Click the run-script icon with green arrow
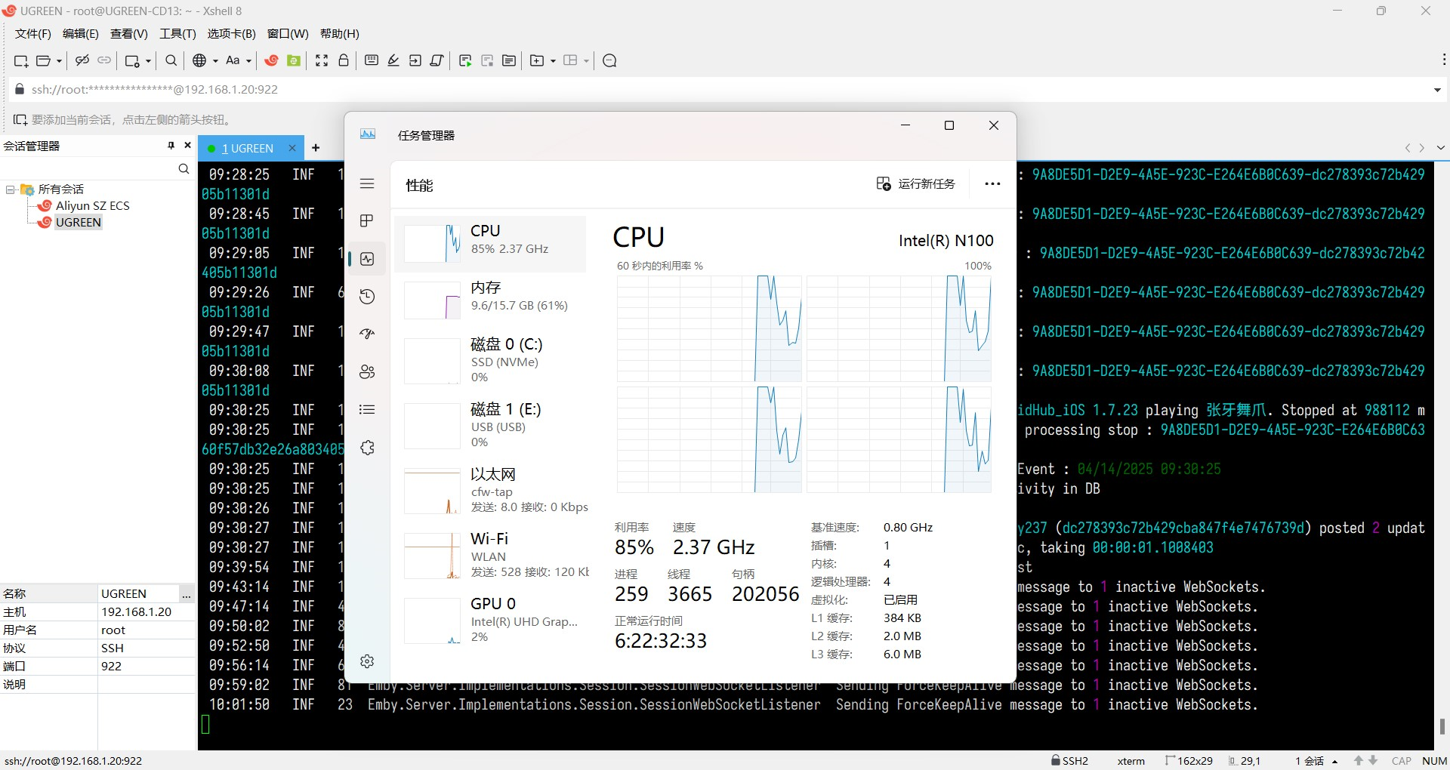This screenshot has height=770, width=1450. tap(465, 61)
